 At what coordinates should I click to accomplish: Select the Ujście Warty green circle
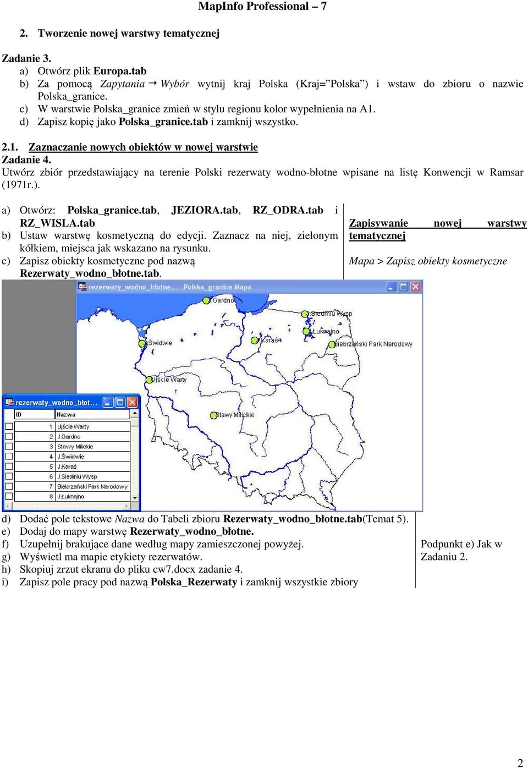pos(148,380)
